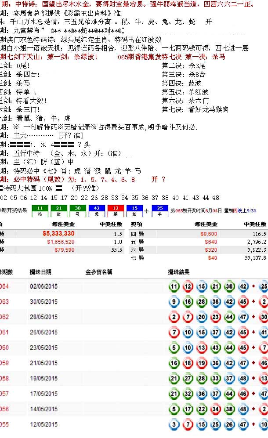Select ball 43 in the 23/05/2015 row
The height and width of the screenshot is (438, 268).
[x=215, y=348]
